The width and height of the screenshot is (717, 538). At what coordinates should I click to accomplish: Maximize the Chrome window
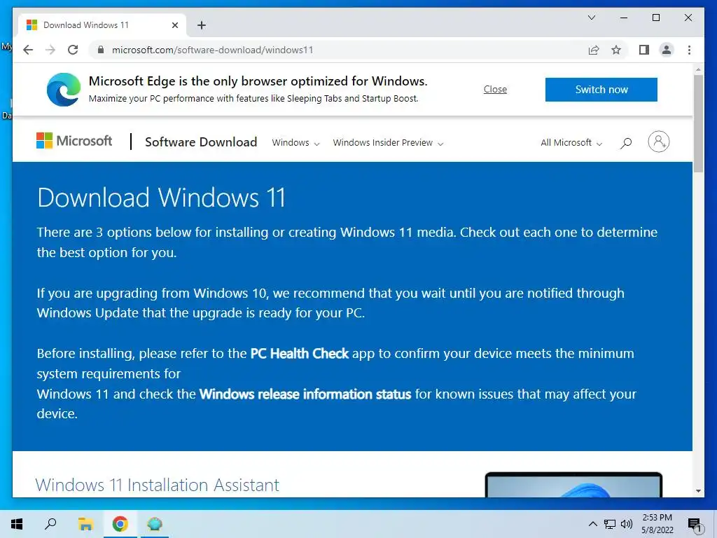tap(655, 18)
